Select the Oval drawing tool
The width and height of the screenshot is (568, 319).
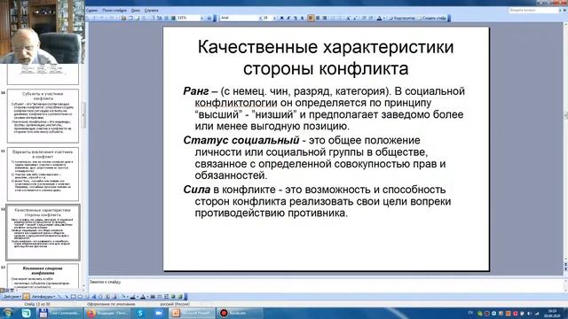tap(80, 297)
